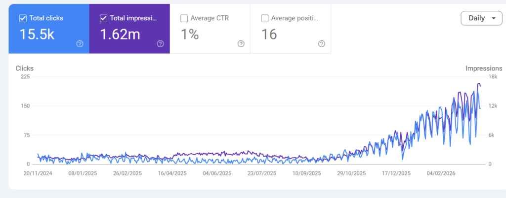Select the 1% Average CTR value
The image size is (506, 198).
point(189,34)
